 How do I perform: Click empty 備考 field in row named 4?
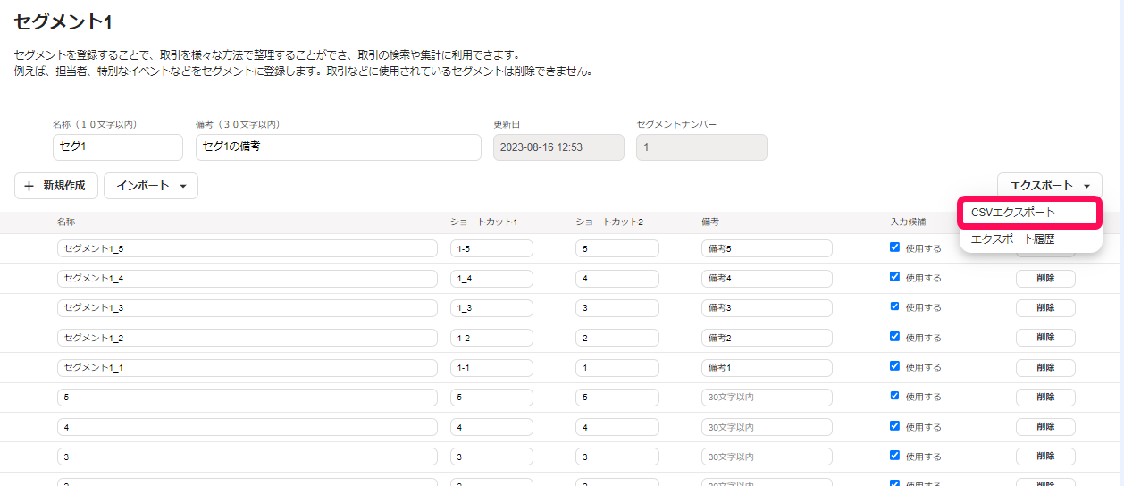[x=767, y=427]
